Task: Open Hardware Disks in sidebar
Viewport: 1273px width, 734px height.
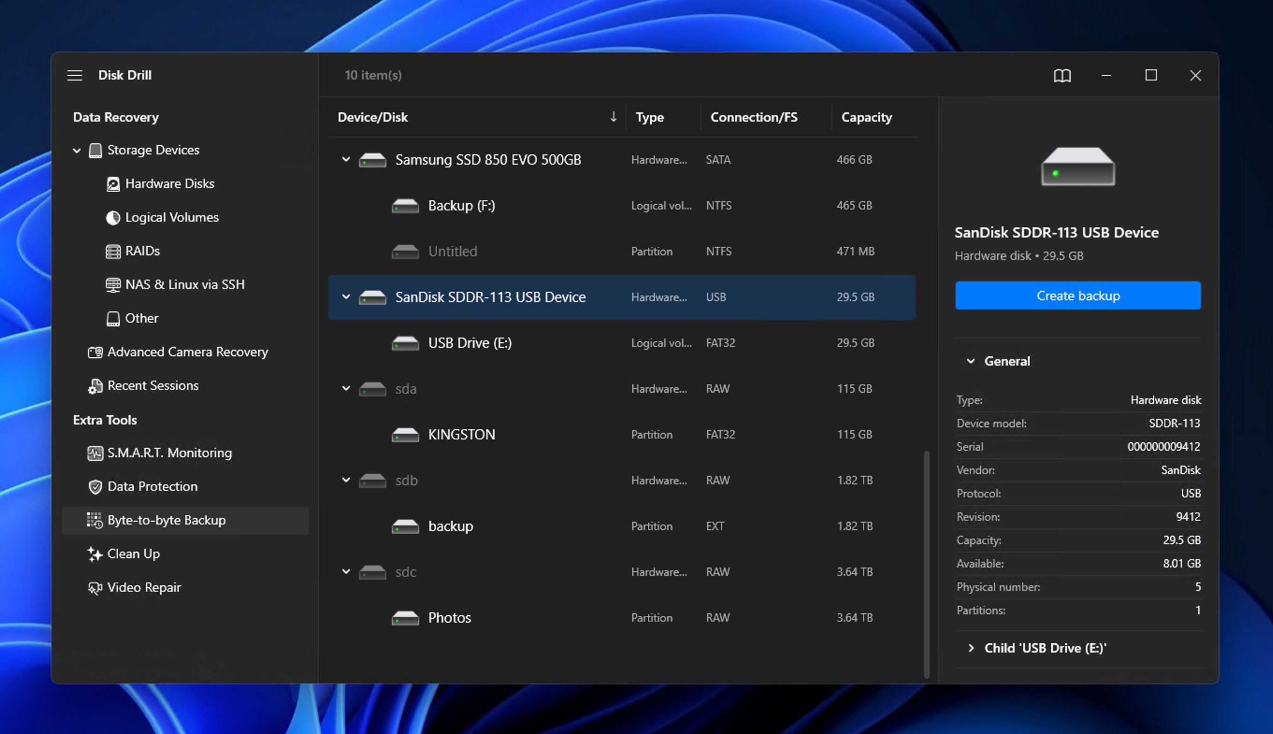Action: pos(170,184)
